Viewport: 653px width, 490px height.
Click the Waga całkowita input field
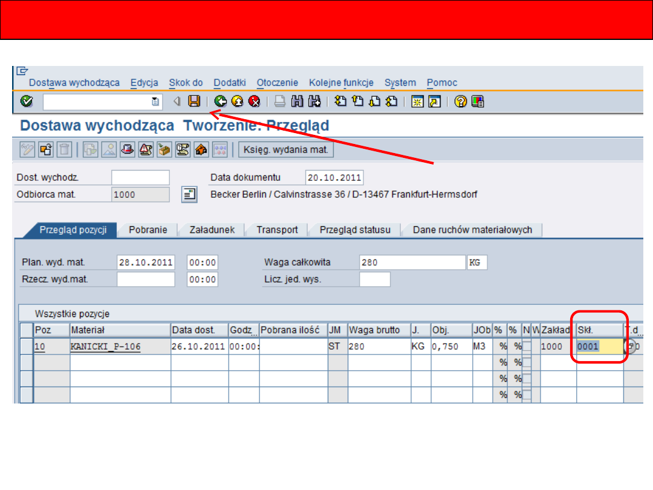[x=412, y=263]
